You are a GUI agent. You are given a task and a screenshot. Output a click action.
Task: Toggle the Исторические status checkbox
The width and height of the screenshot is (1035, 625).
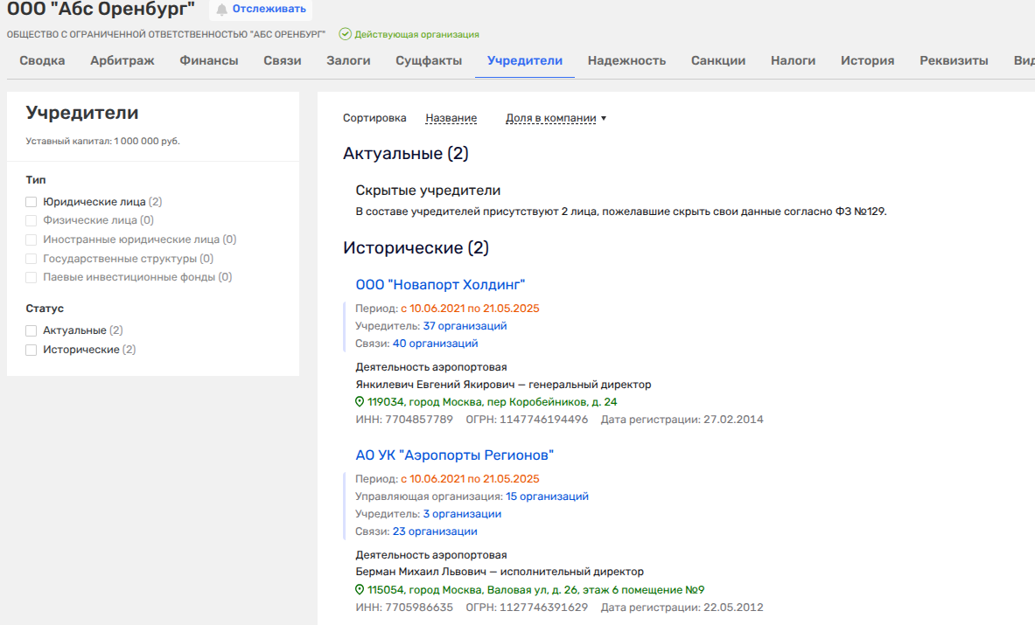(31, 350)
